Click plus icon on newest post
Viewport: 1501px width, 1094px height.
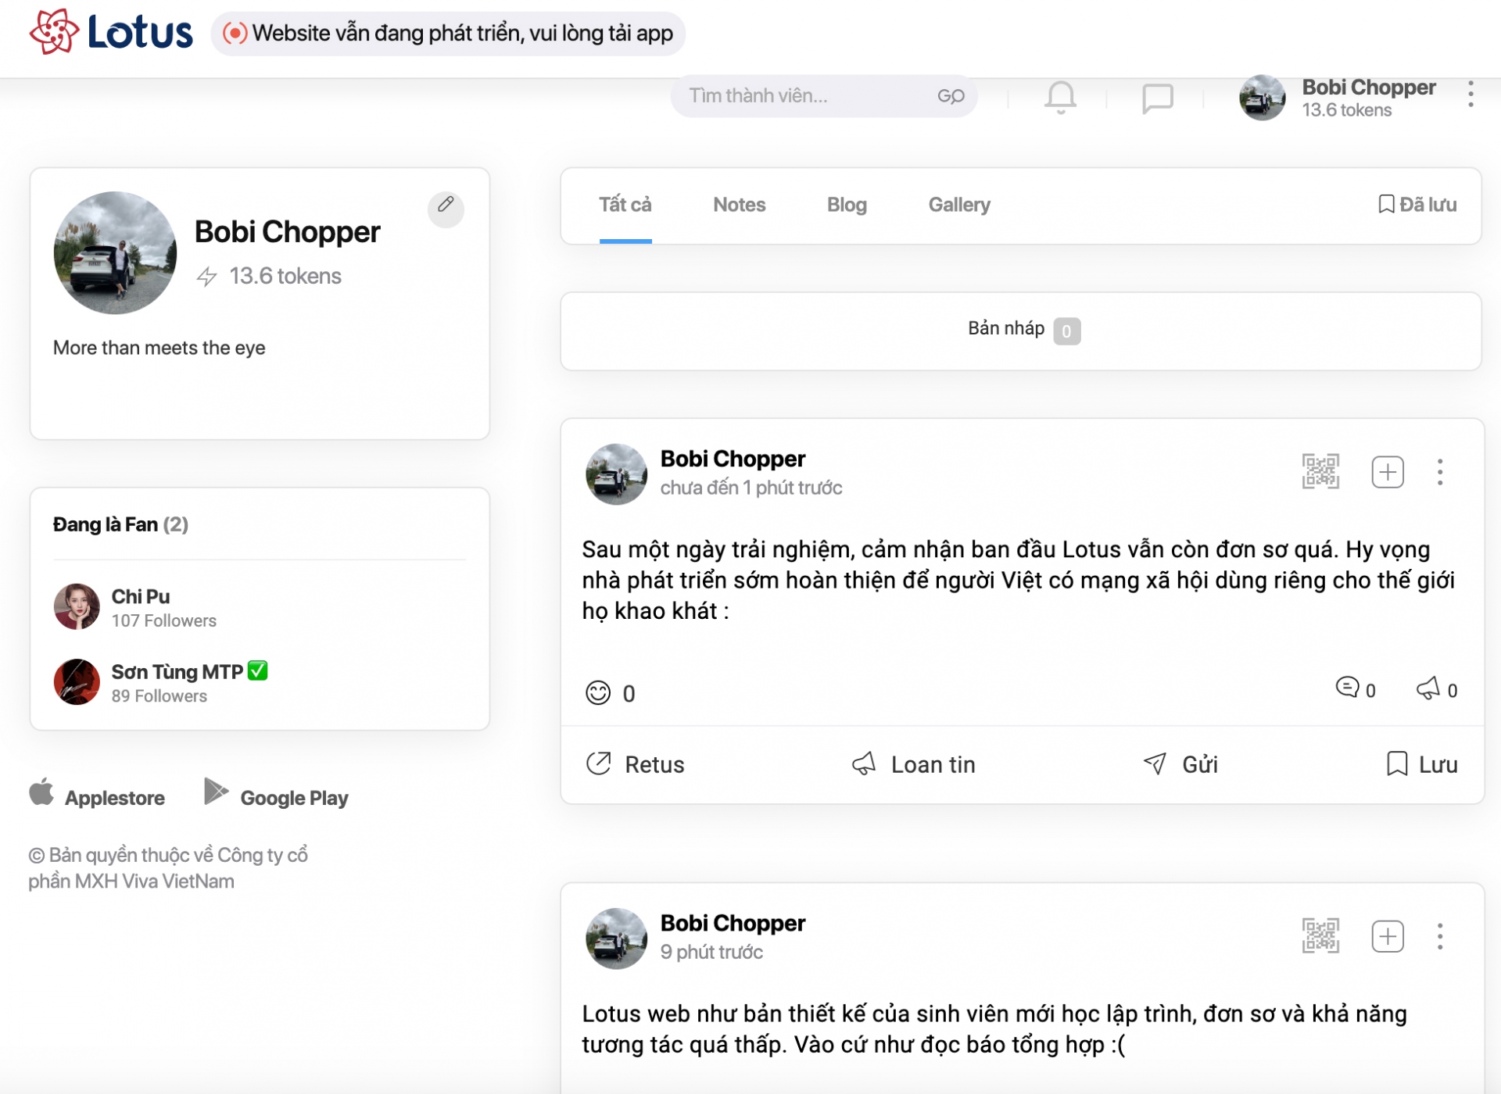[1388, 472]
